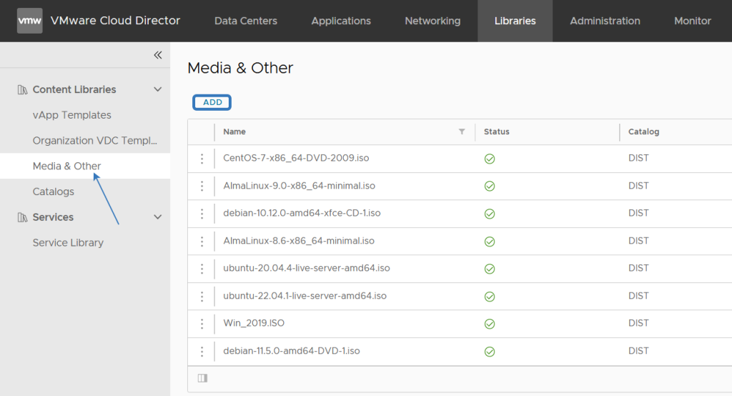Select Media & Other in sidebar

click(66, 167)
